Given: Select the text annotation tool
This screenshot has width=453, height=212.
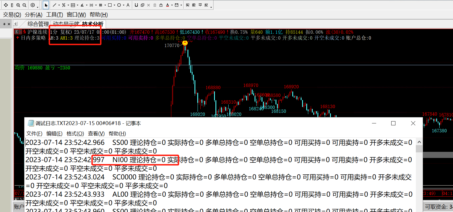Looking at the screenshot, I should [128, 5].
